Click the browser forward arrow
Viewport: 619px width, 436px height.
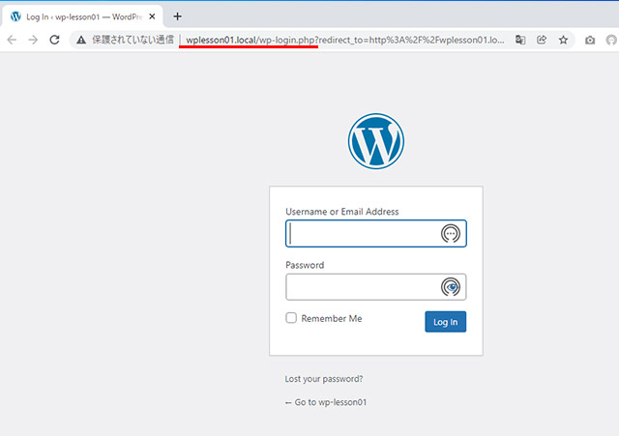[33, 40]
